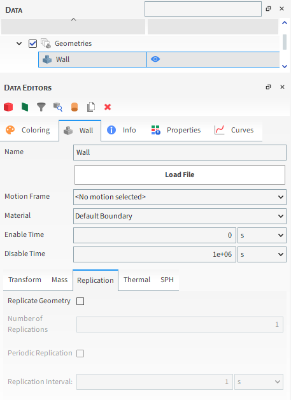Viewport: 291px width, 400px height.
Task: Select the Geometries tree item label
Action: [73, 43]
